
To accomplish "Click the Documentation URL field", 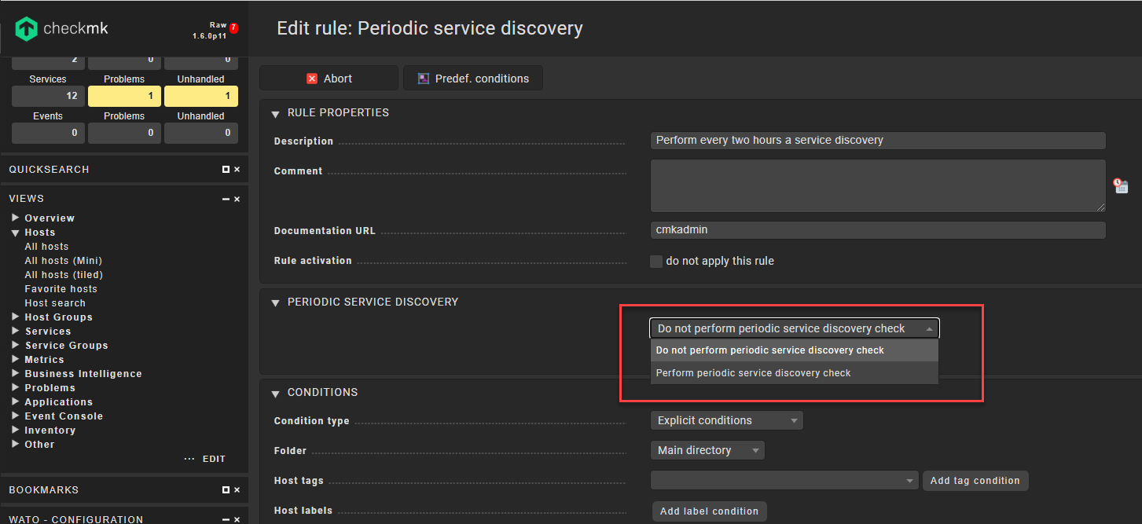I will [878, 230].
